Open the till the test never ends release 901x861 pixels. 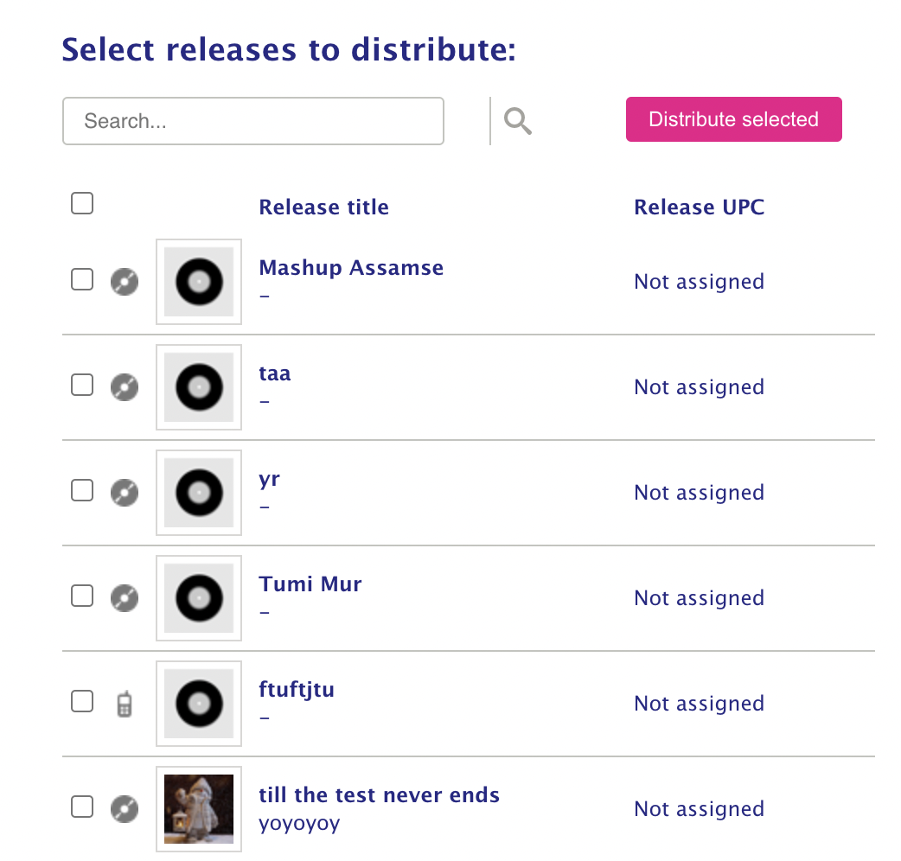tap(380, 795)
